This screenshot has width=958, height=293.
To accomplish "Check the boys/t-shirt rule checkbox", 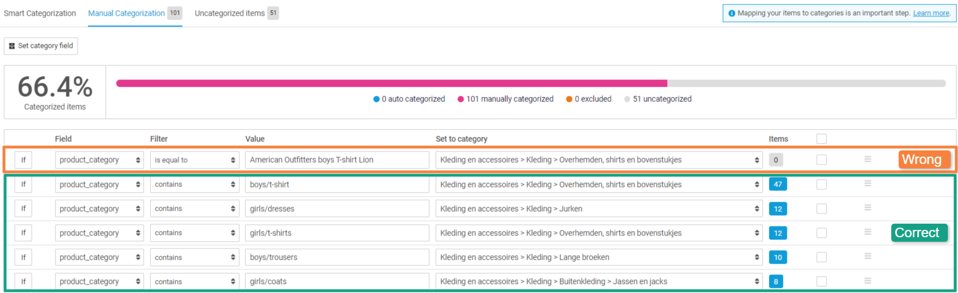I will click(x=821, y=184).
